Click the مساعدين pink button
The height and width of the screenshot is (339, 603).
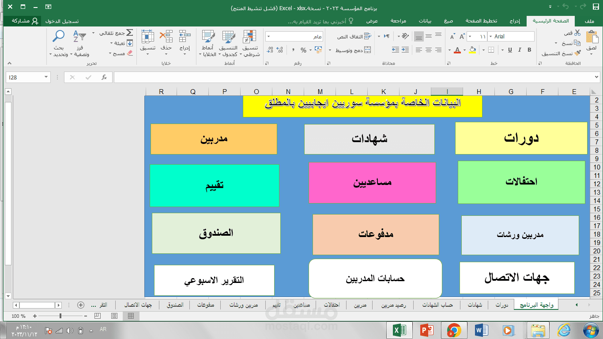372,182
